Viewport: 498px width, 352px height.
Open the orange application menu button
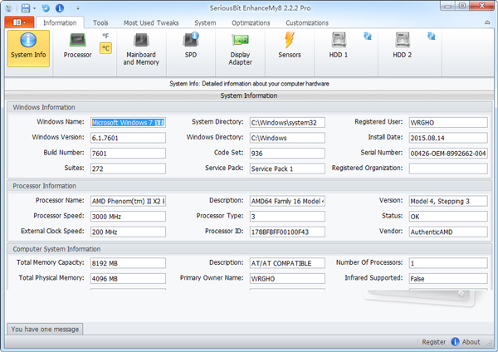click(x=19, y=22)
